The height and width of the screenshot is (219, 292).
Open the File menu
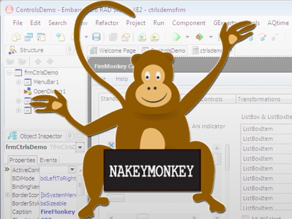(x=18, y=23)
